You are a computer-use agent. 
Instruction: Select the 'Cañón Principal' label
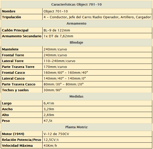(15, 30)
